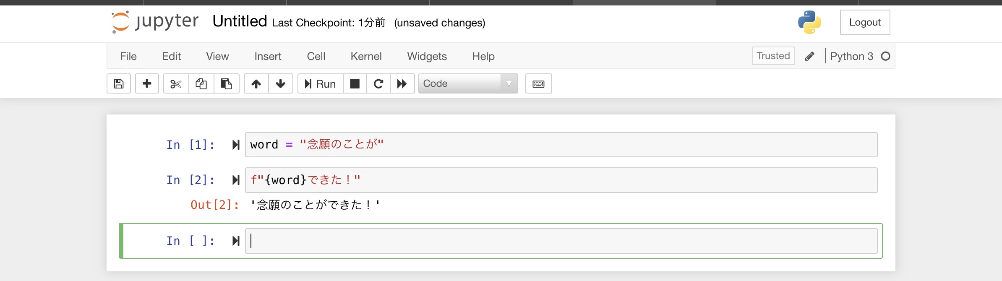Screen dimensions: 1002x281
Task: Run the selected cell button
Action: point(321,83)
